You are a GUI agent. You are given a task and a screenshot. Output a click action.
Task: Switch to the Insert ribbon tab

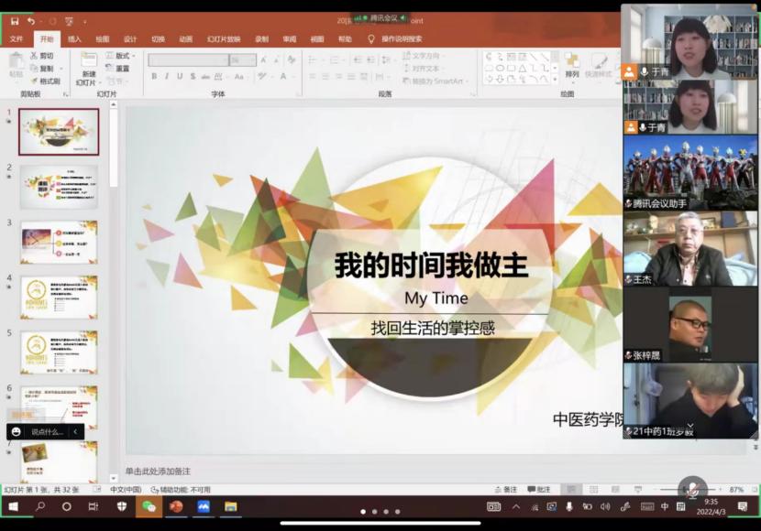[74, 39]
